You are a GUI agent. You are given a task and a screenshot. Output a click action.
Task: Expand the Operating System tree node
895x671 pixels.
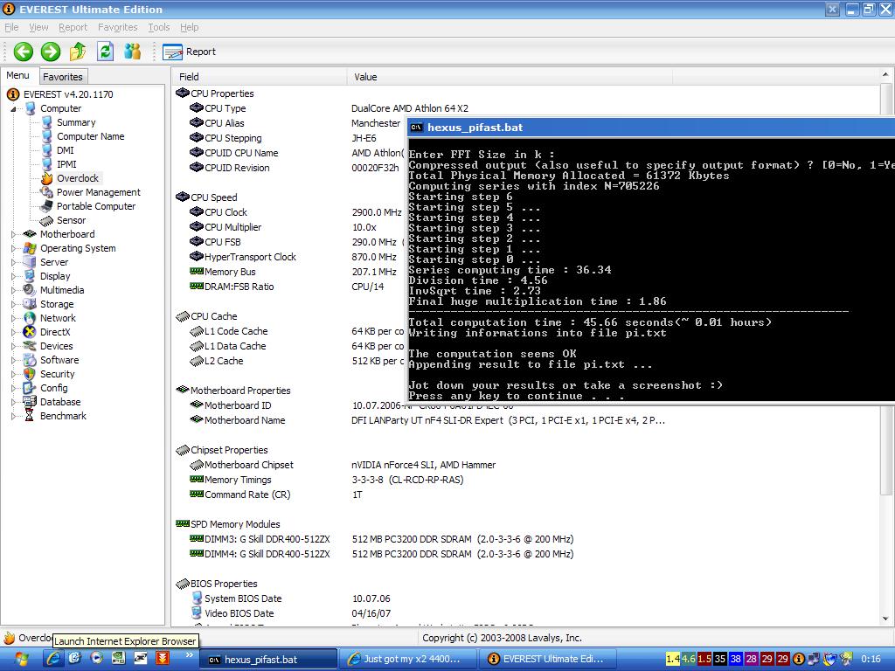[x=13, y=248]
